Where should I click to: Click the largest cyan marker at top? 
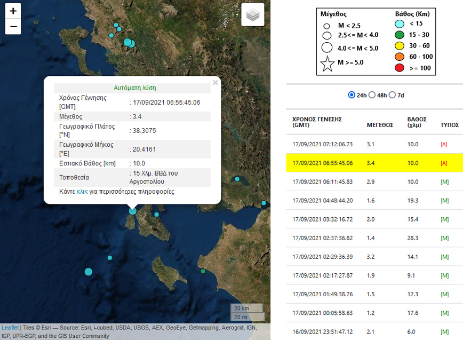pos(127,42)
